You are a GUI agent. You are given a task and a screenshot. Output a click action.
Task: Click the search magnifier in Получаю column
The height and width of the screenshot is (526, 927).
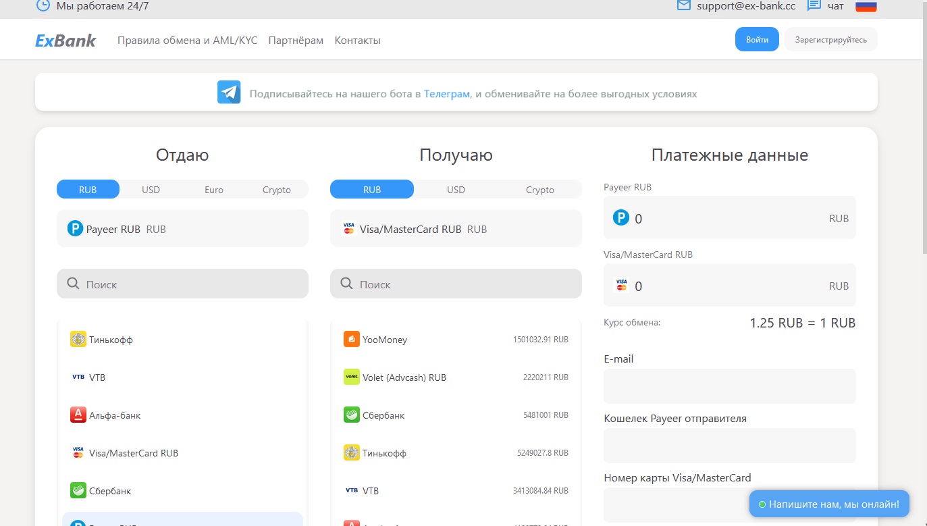(346, 284)
